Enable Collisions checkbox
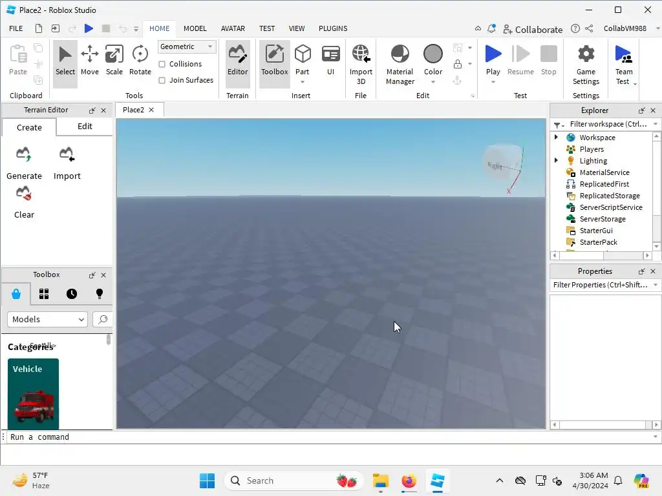 (x=162, y=64)
